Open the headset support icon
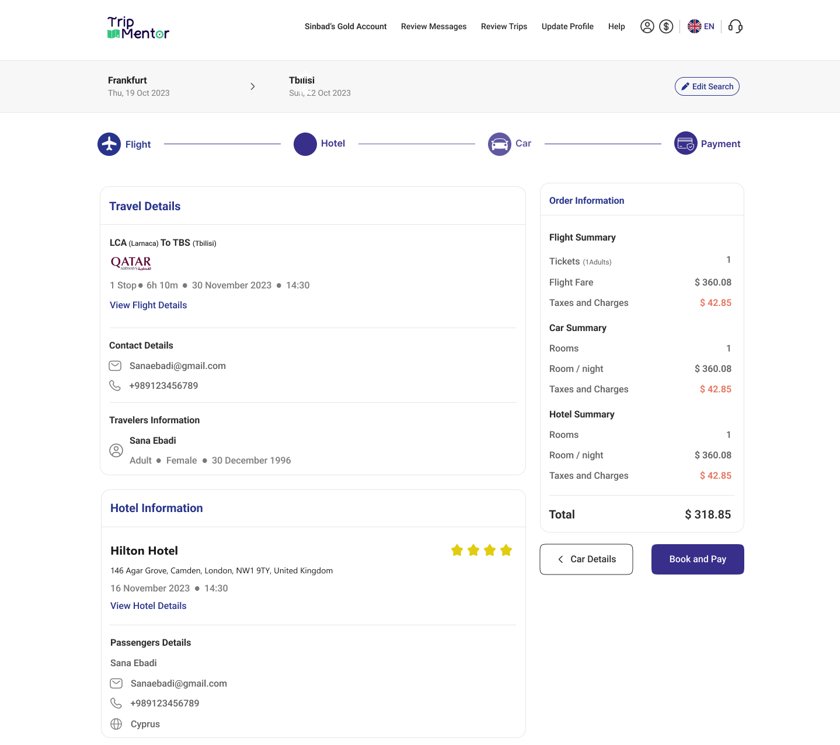 pyautogui.click(x=736, y=26)
